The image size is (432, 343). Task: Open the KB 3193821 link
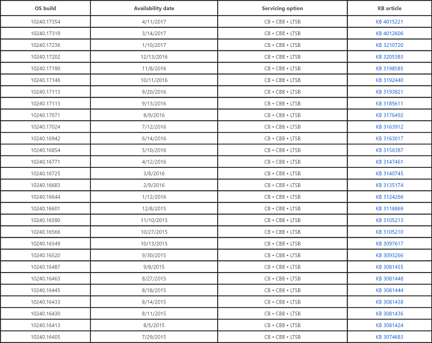pyautogui.click(x=389, y=92)
